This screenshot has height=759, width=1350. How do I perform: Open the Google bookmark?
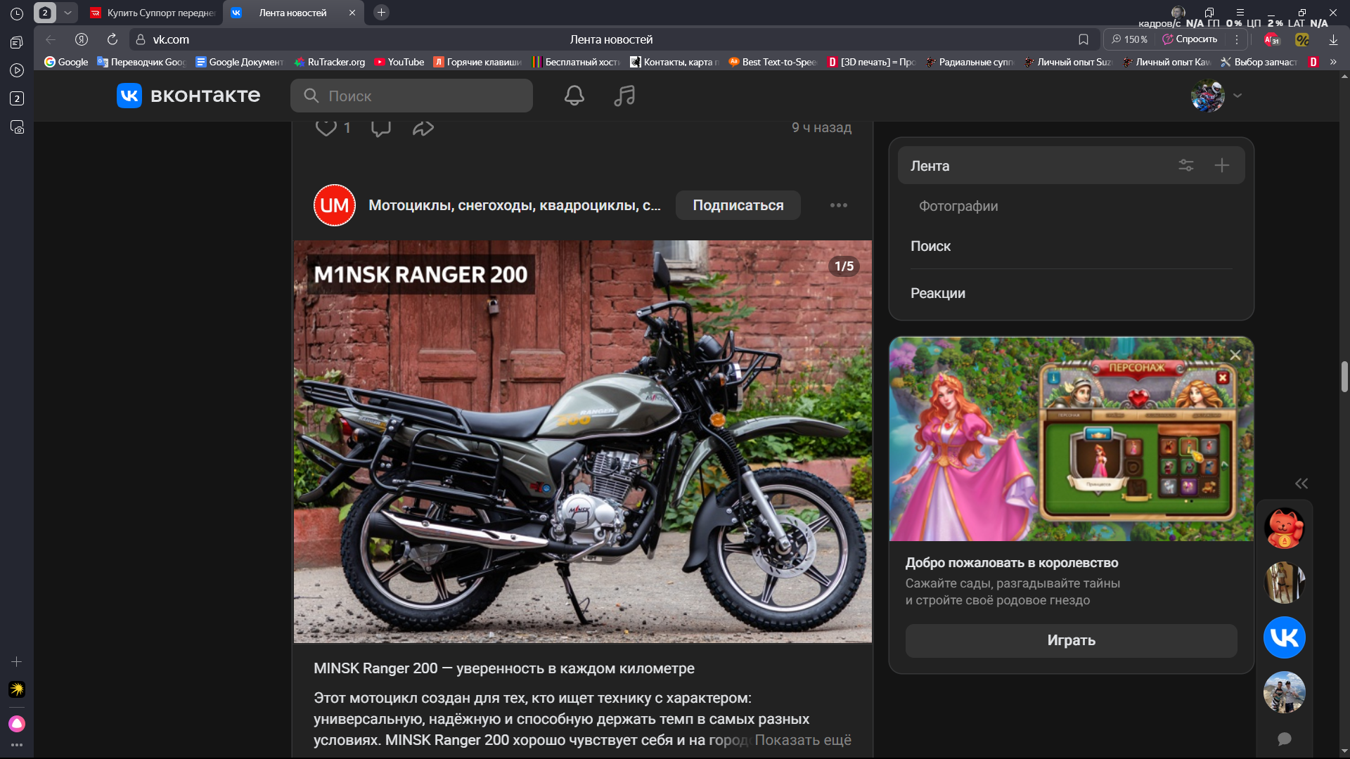point(67,62)
